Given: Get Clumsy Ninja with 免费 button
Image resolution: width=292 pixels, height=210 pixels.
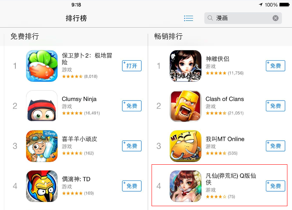Looking at the screenshot, I should pos(132,106).
